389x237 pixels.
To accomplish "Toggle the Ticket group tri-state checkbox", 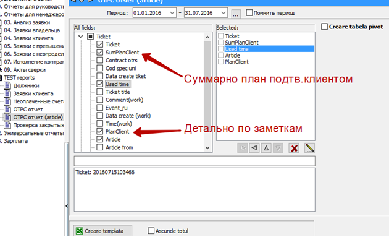I will tap(90, 37).
